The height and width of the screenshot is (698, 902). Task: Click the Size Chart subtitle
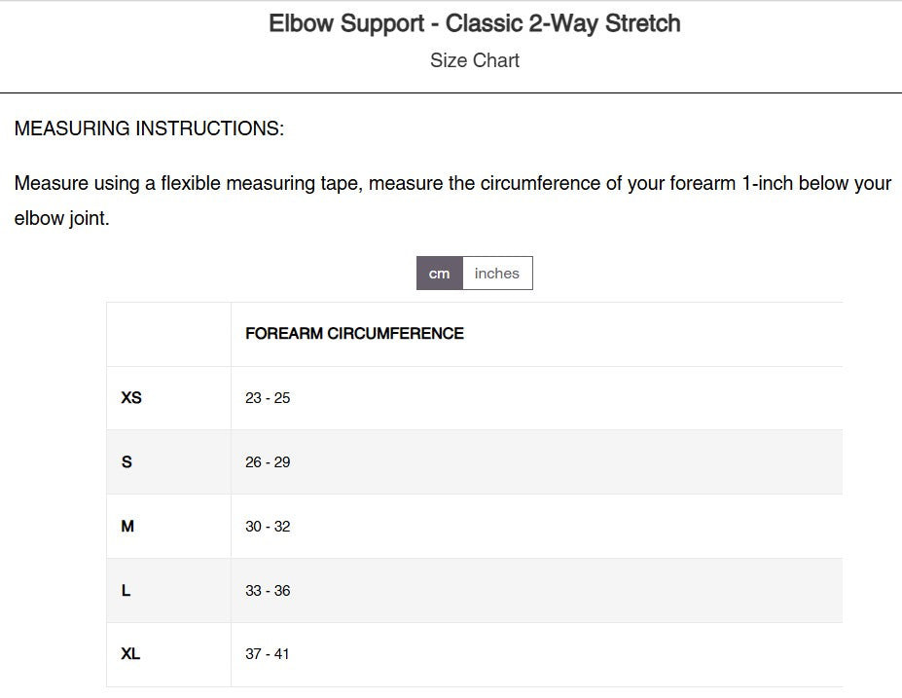pos(475,60)
